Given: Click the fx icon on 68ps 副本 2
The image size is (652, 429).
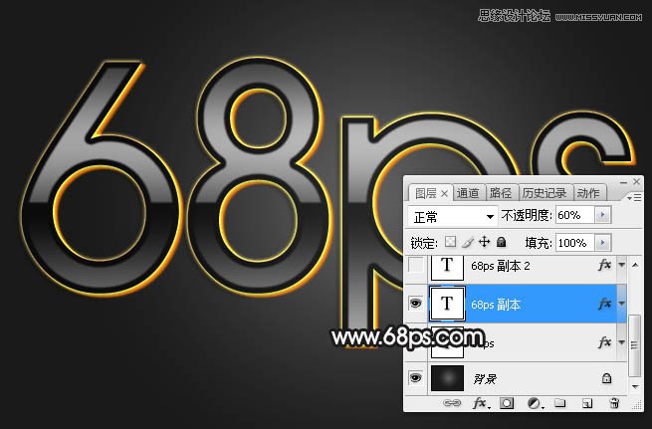Looking at the screenshot, I should pyautogui.click(x=604, y=265).
